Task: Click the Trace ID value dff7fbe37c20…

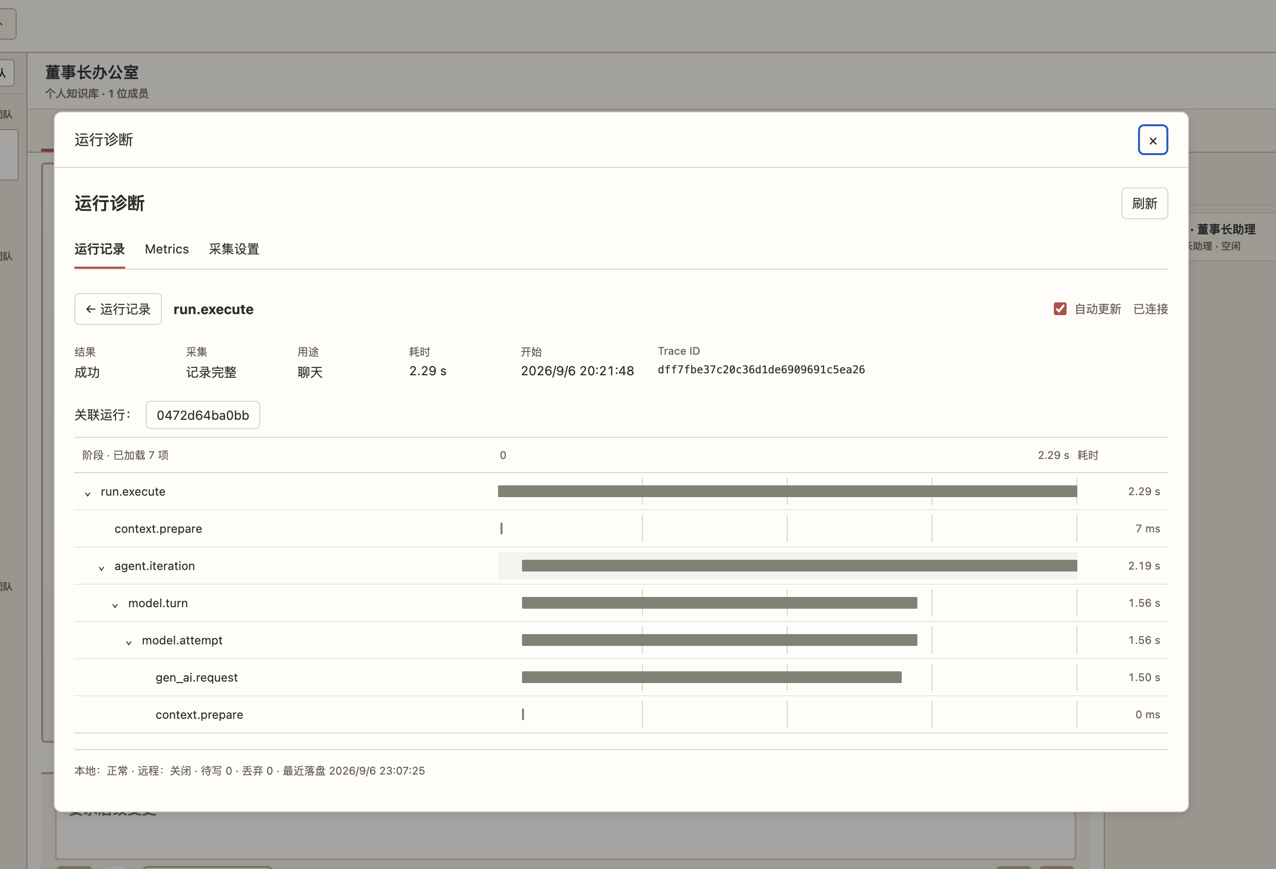Action: click(x=761, y=370)
